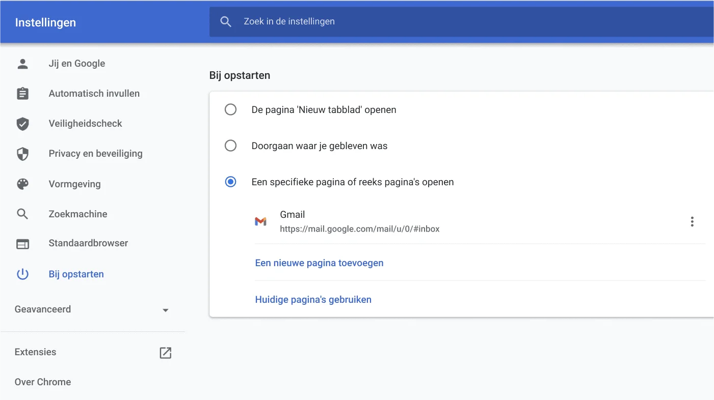Click the Veiligheidscheck shield icon
The image size is (714, 400).
[x=22, y=123]
